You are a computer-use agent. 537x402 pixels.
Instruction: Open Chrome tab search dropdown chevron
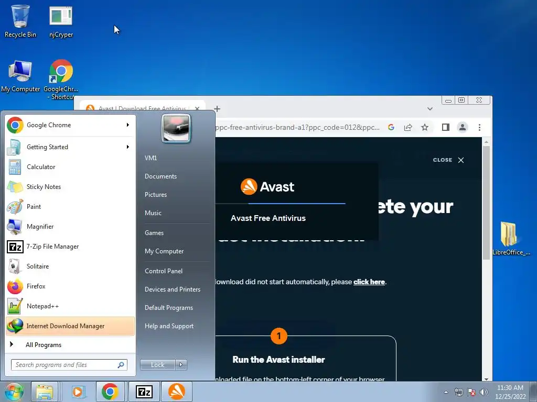click(430, 109)
